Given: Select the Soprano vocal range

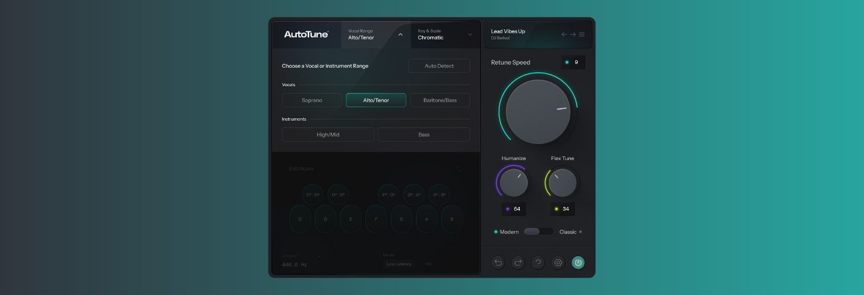Looking at the screenshot, I should click(312, 100).
